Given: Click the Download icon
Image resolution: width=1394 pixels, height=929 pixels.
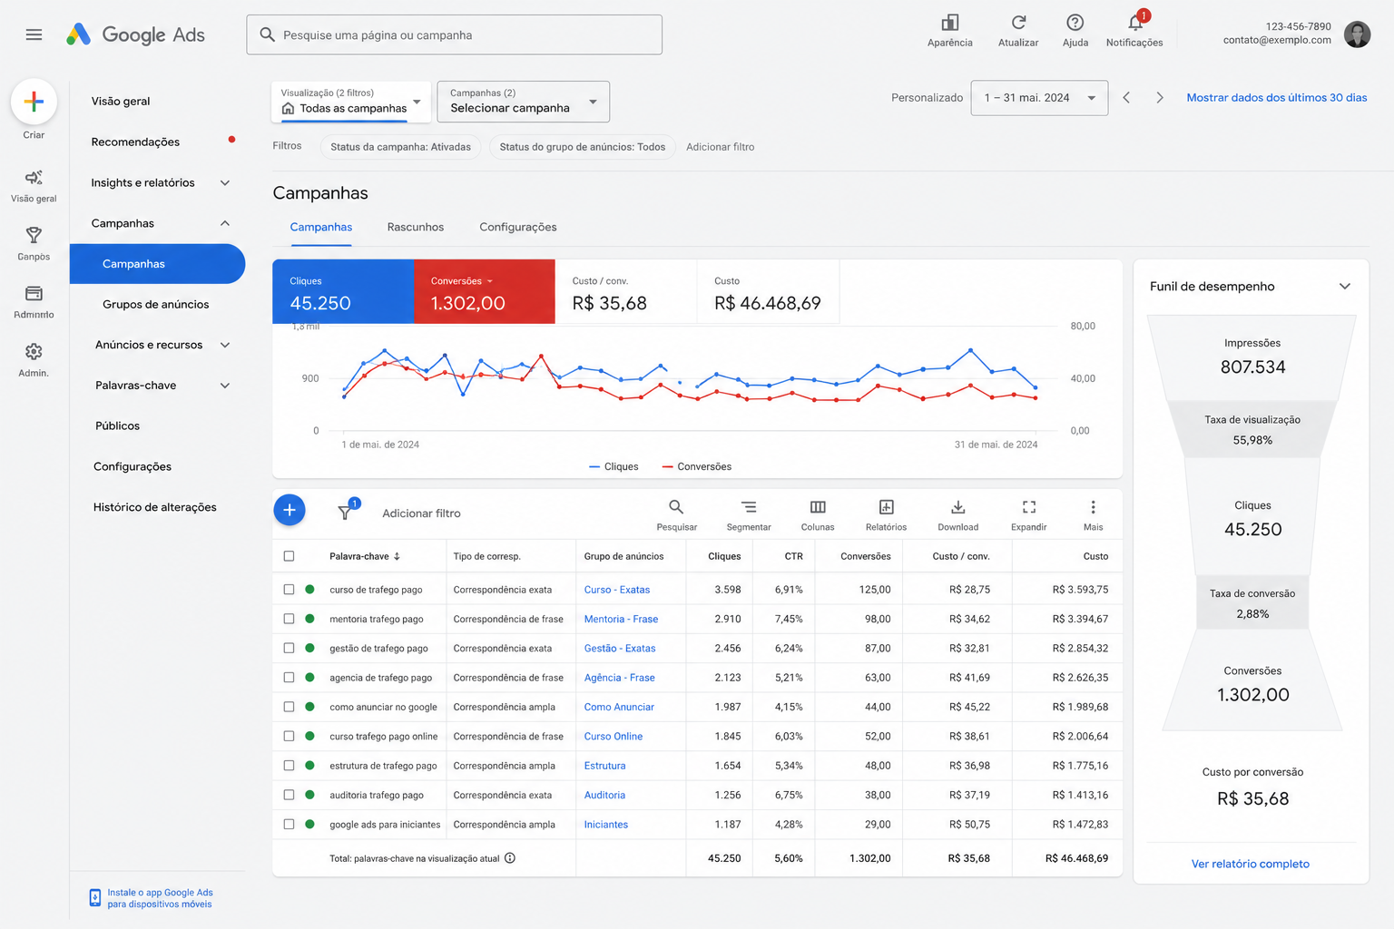Looking at the screenshot, I should pos(958,507).
